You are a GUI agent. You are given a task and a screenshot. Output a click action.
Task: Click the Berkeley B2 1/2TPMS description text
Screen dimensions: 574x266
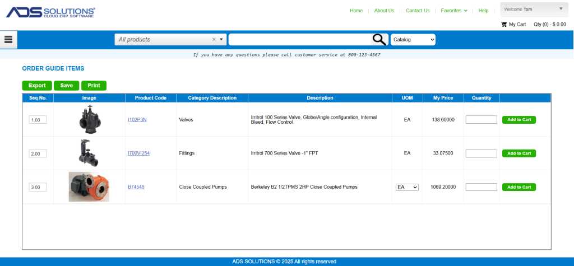point(304,187)
